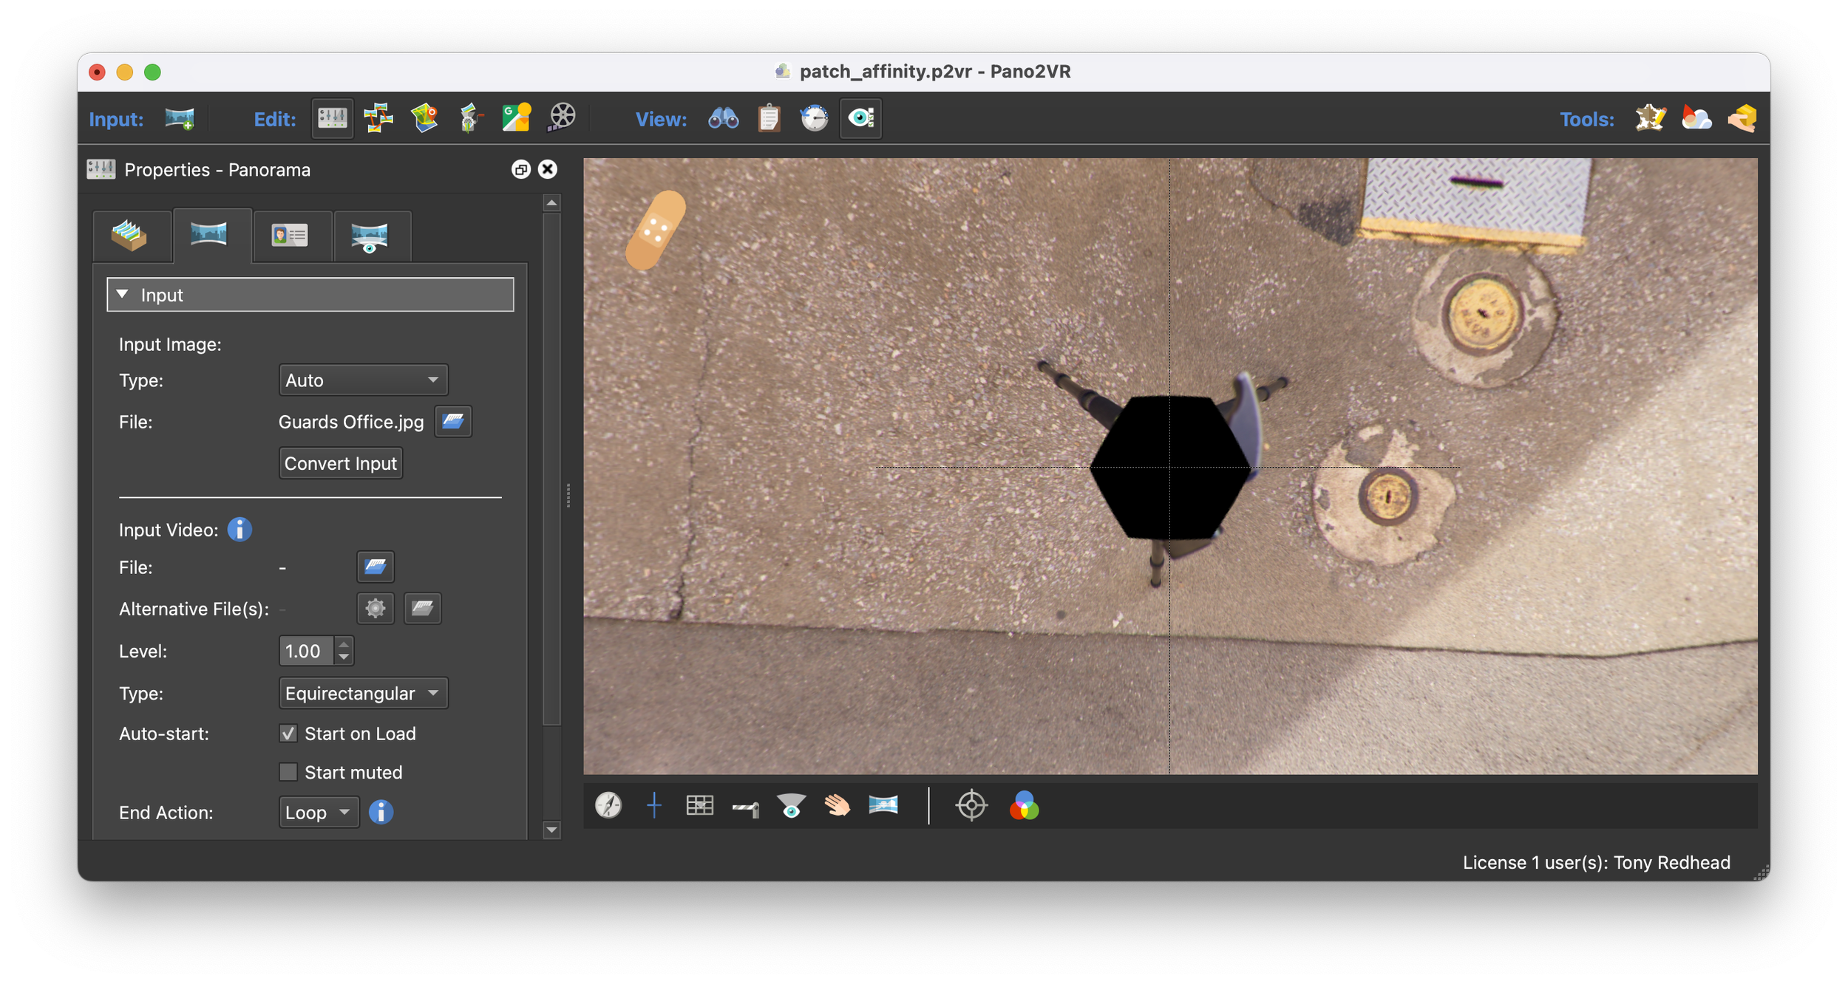The height and width of the screenshot is (984, 1848).
Task: Toggle the grid overlay icon in viewer
Action: coord(699,806)
